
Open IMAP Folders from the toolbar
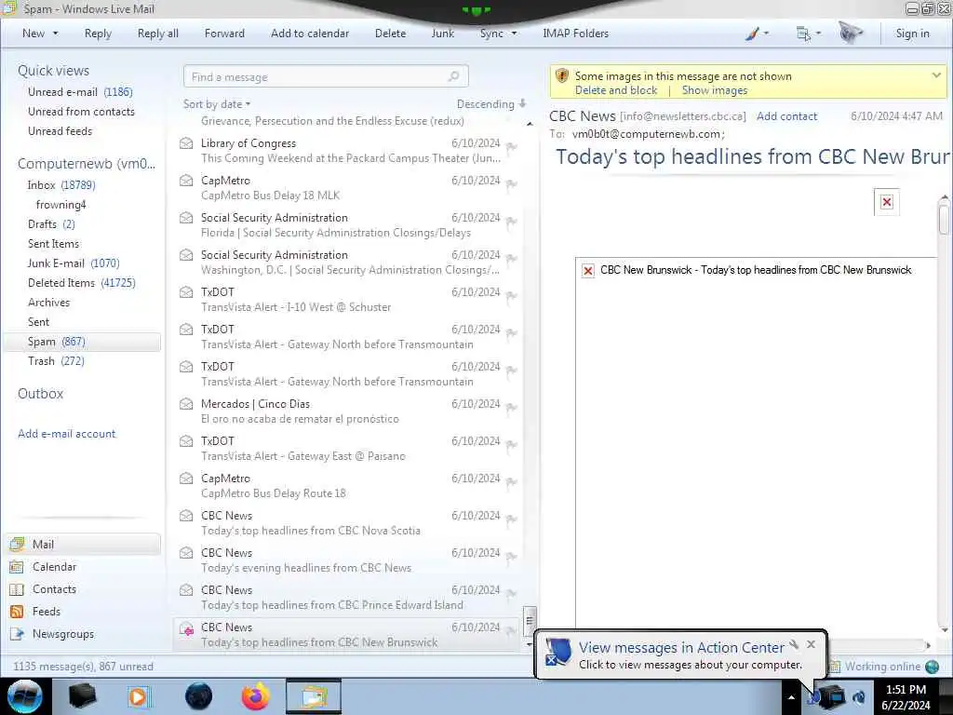(x=575, y=34)
